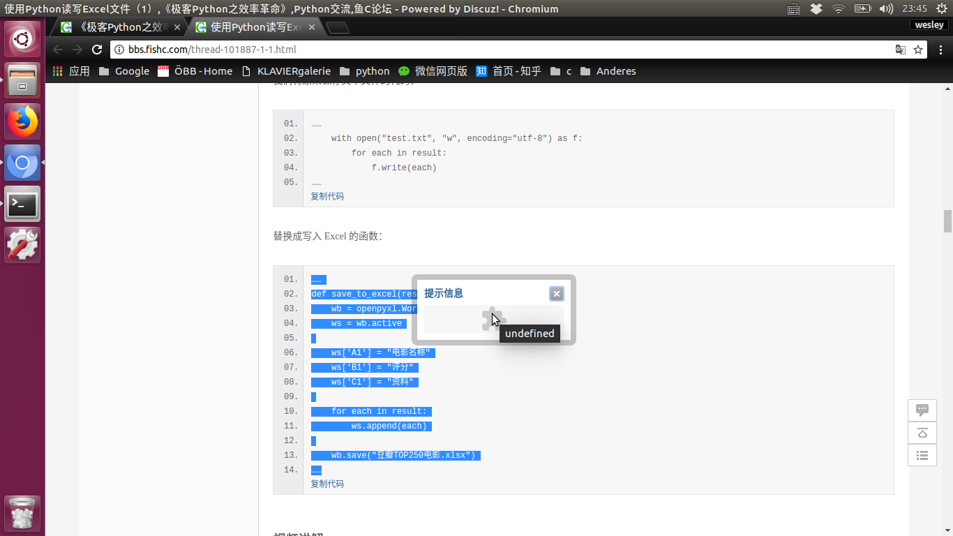This screenshot has width=953, height=536.
Task: Click the return-to-top floating button
Action: pyautogui.click(x=922, y=433)
